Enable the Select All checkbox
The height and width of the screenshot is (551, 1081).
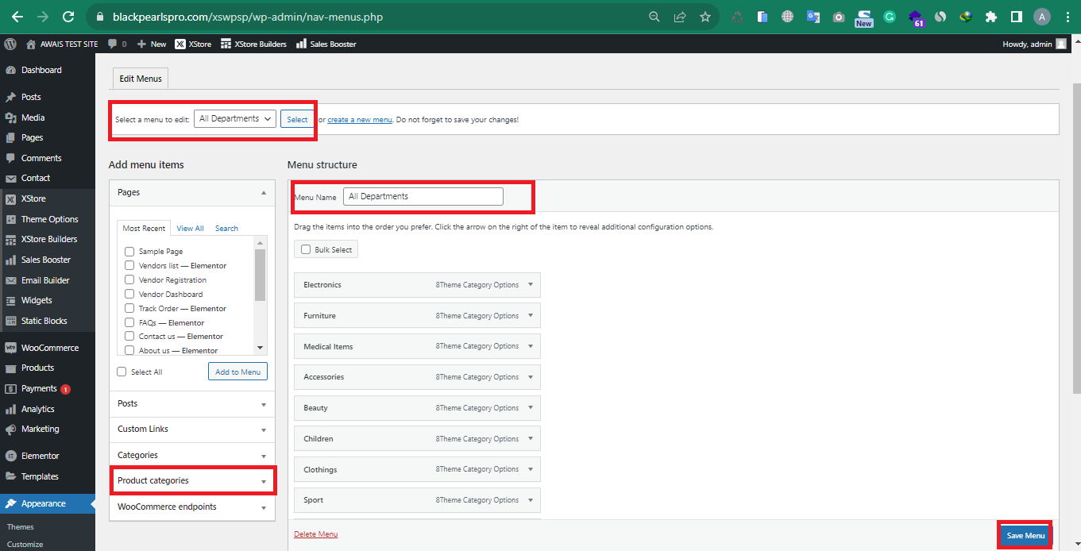click(x=122, y=372)
